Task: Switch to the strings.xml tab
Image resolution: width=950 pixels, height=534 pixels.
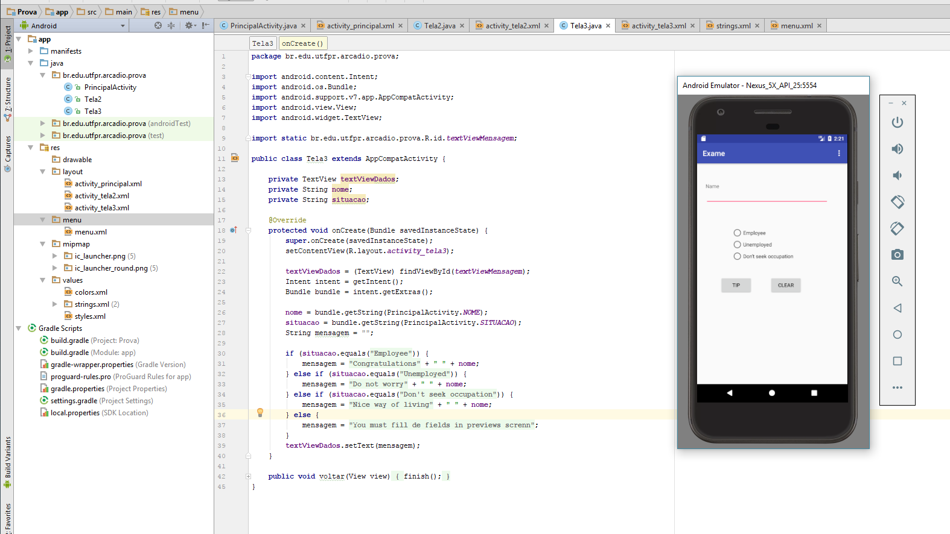Action: tap(733, 26)
